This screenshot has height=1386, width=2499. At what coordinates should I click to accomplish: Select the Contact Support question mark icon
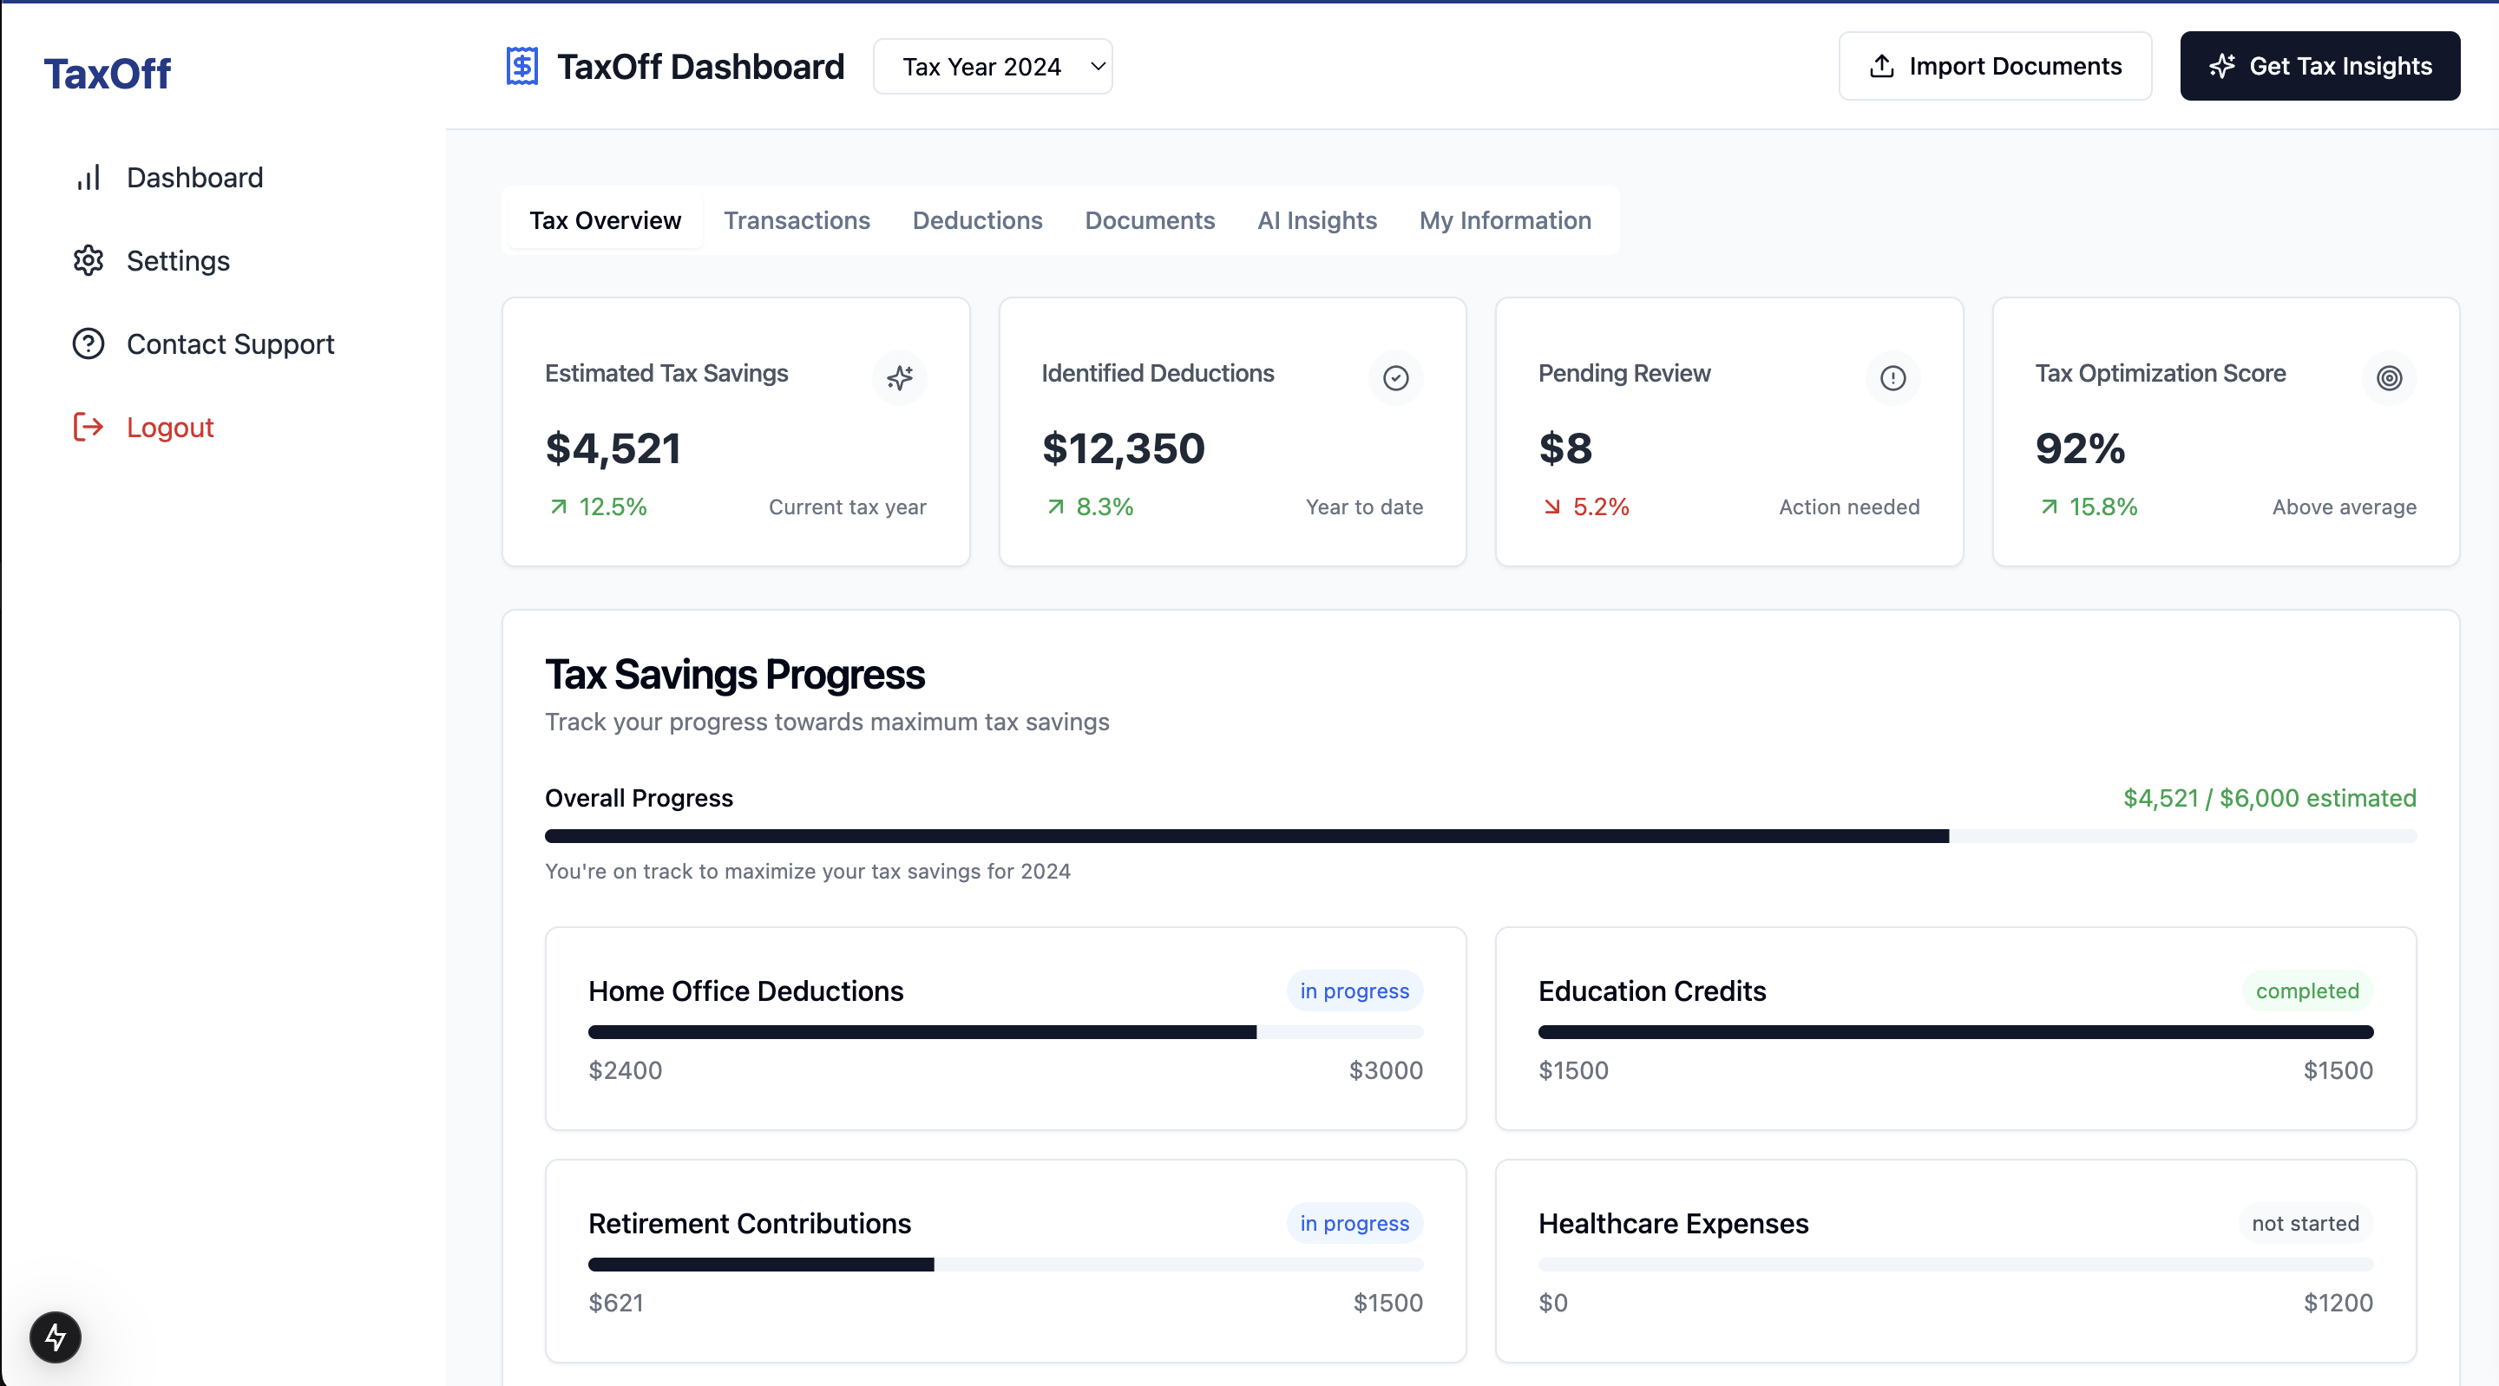(x=89, y=343)
